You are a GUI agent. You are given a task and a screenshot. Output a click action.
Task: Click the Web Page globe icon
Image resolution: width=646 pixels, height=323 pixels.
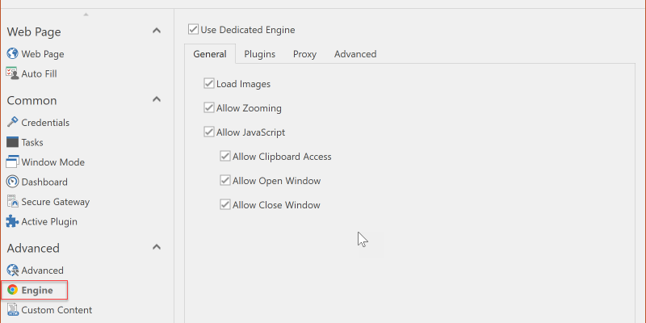(12, 54)
